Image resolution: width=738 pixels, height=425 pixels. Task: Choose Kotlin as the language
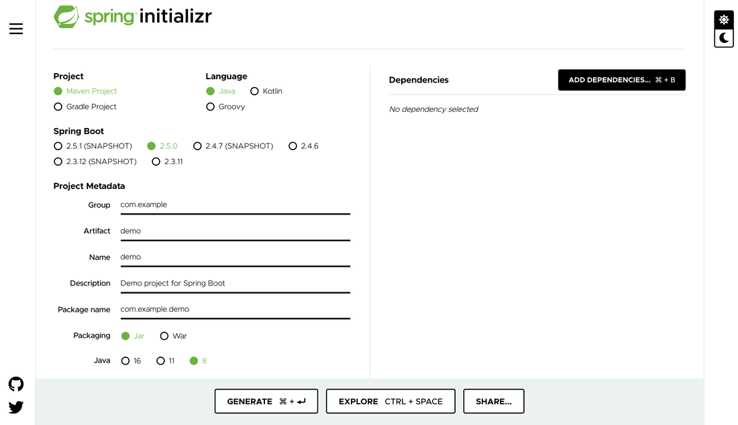click(x=266, y=91)
